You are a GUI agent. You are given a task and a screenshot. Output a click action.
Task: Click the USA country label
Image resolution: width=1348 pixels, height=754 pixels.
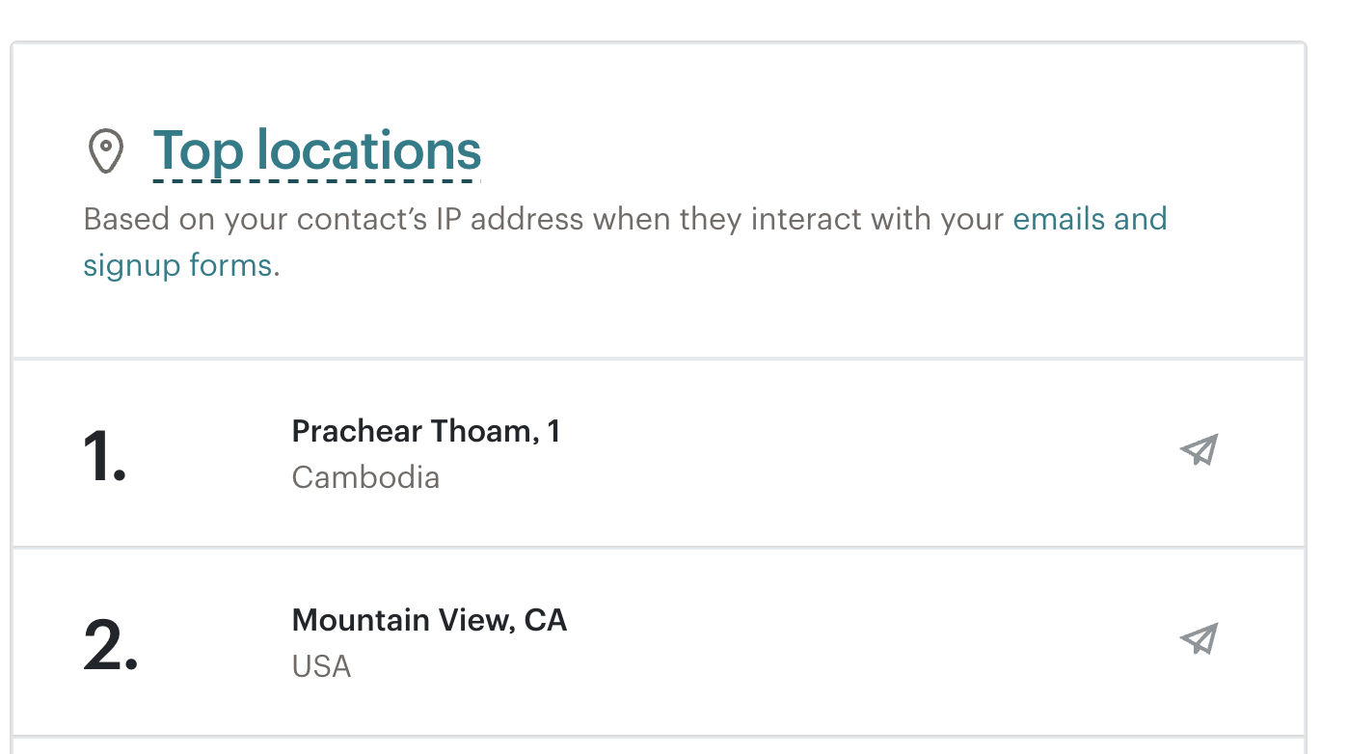coord(321,666)
